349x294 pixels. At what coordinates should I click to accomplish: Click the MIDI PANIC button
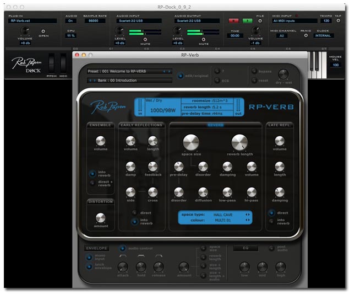tap(306, 35)
